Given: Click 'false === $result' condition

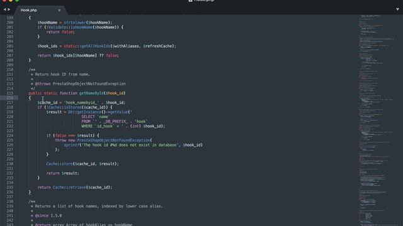Looking at the screenshot, I should 75,136.
